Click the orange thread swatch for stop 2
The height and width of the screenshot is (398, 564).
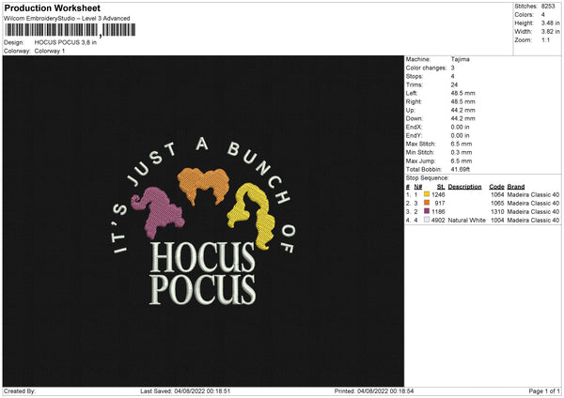427,203
